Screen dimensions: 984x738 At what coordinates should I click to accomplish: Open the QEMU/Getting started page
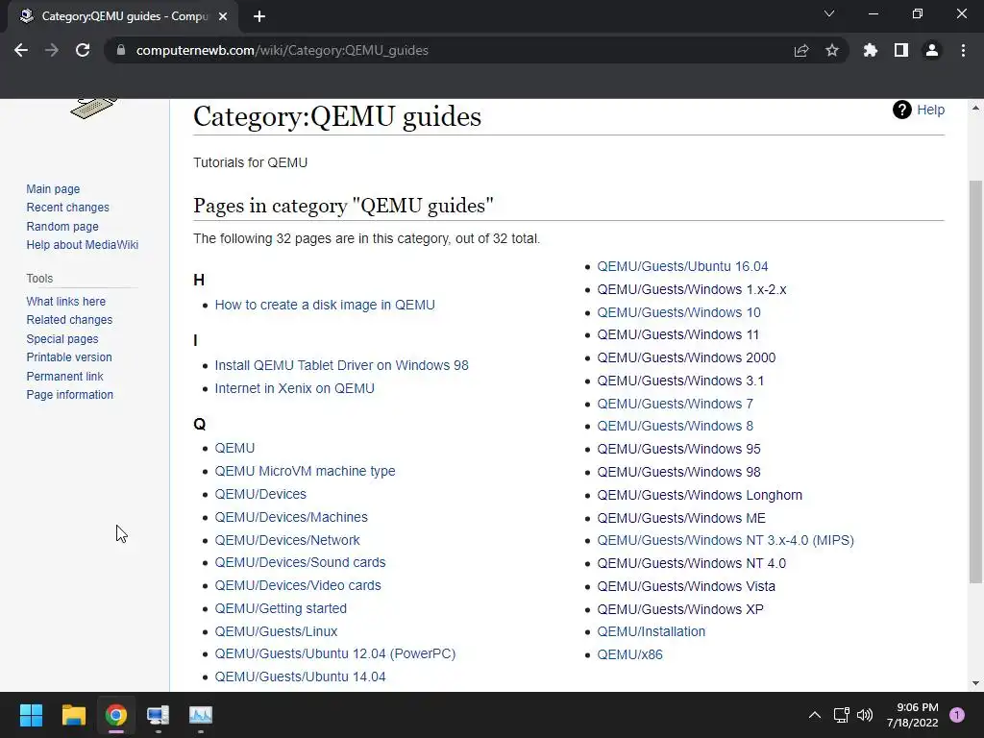coord(281,608)
